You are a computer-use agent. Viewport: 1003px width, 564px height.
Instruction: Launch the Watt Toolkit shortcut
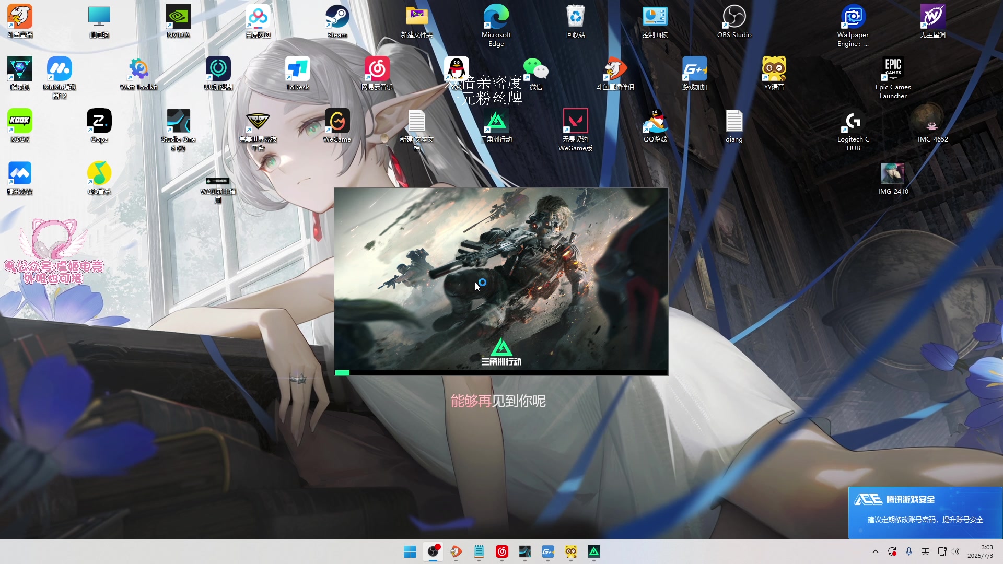pos(139,73)
